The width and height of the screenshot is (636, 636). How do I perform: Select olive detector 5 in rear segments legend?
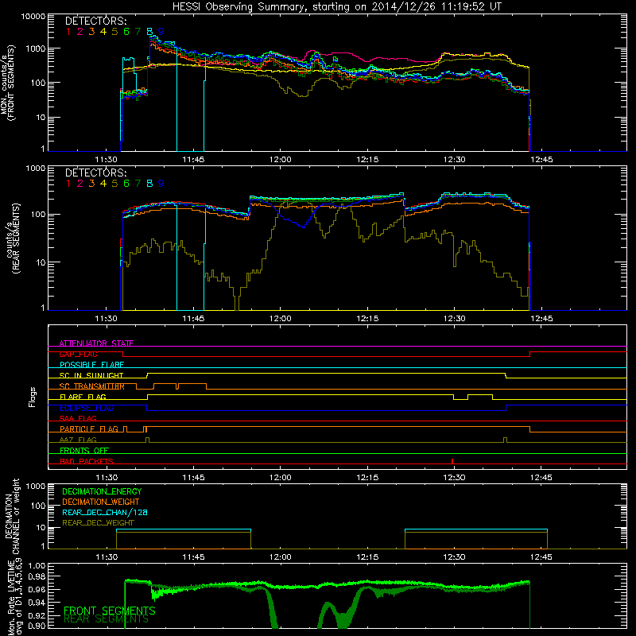(114, 184)
